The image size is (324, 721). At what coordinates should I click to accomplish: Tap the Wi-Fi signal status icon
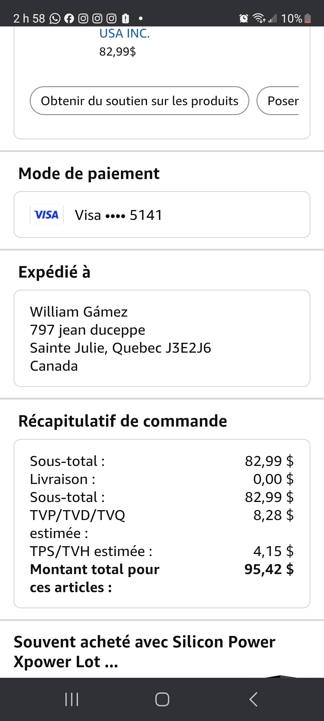click(259, 18)
